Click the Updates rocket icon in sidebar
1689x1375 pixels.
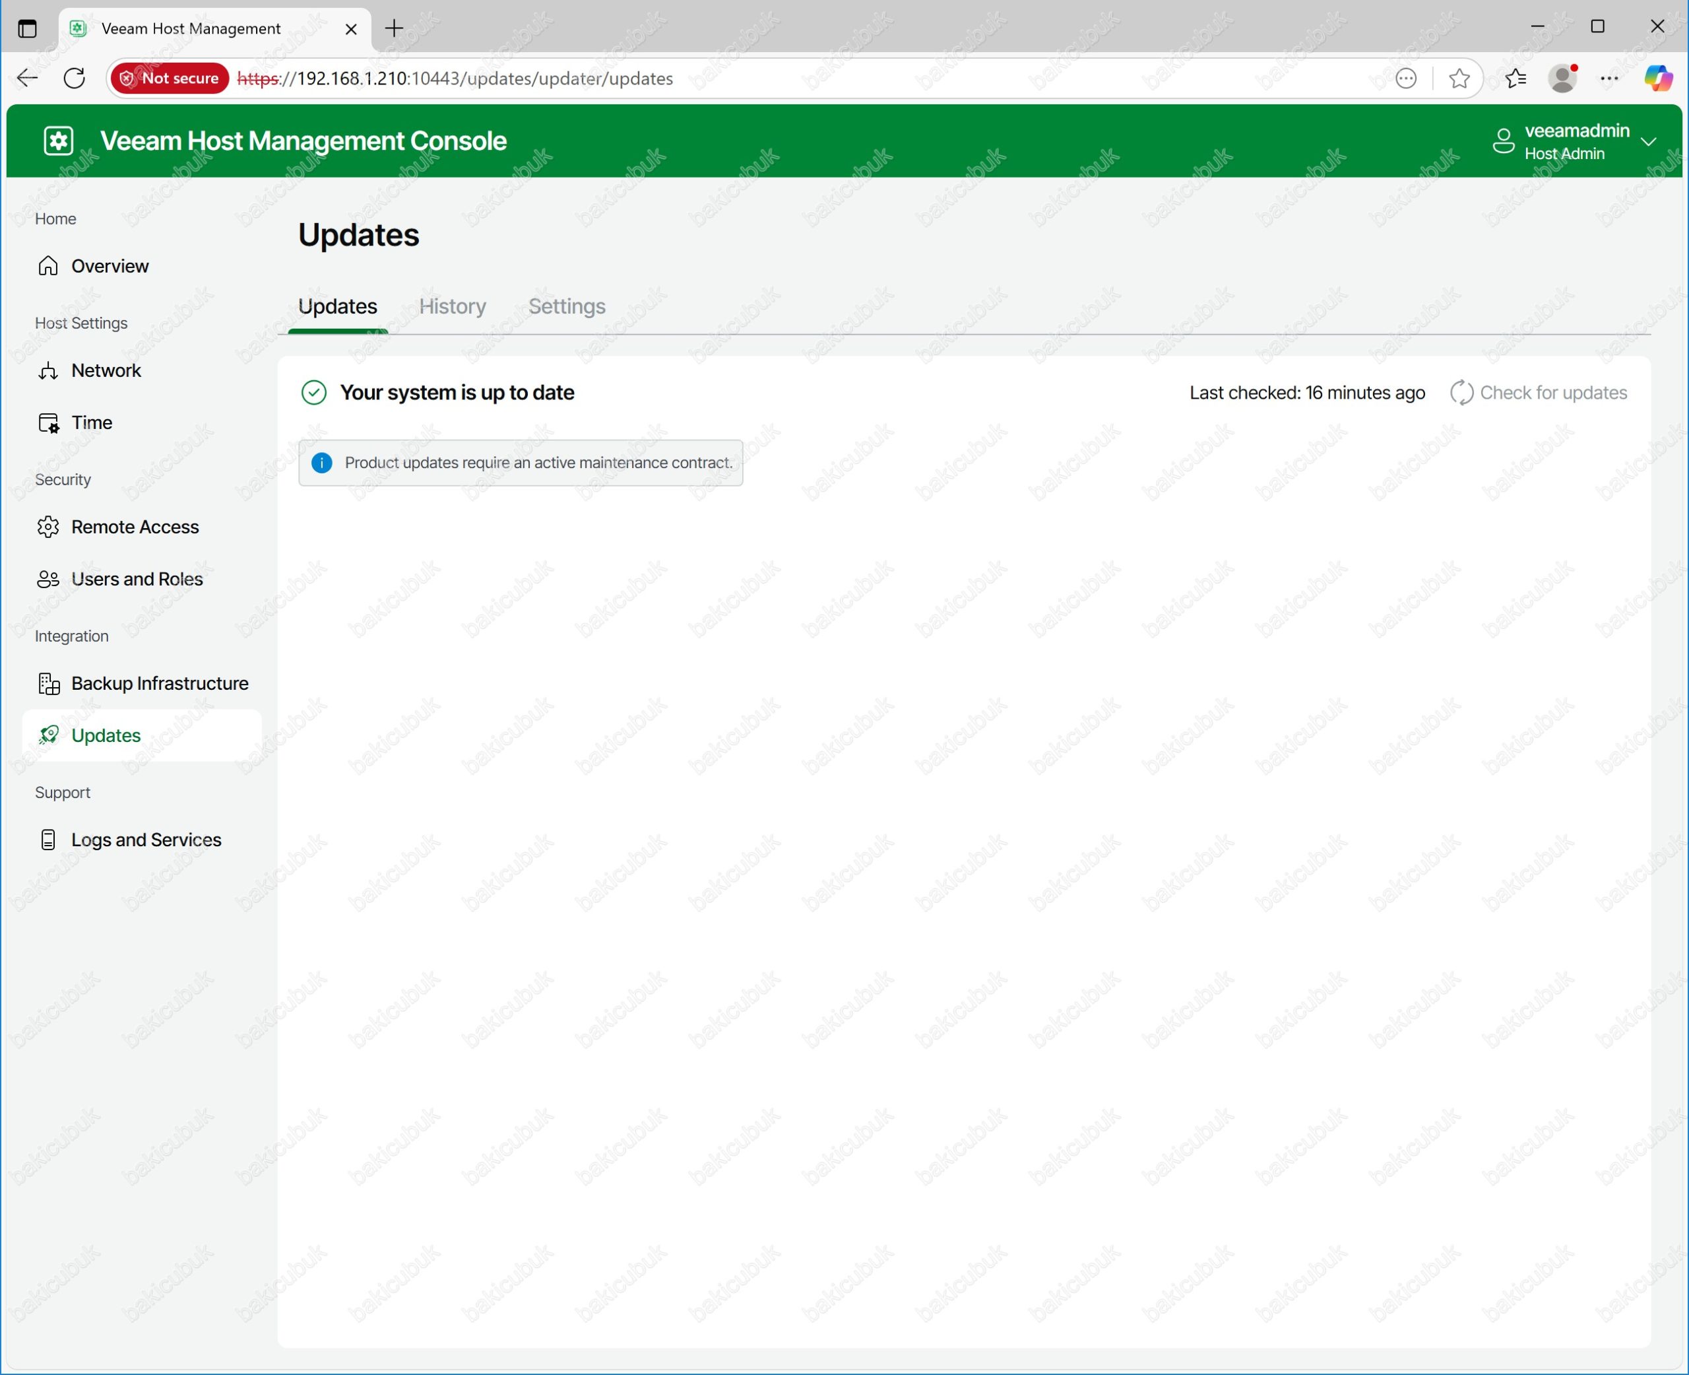[48, 735]
